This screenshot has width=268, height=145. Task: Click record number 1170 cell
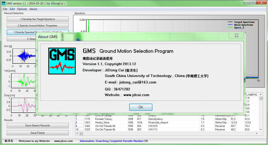(87, 119)
